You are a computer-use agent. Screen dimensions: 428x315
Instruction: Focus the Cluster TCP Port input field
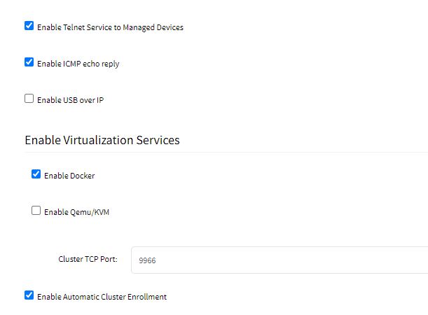(279, 260)
